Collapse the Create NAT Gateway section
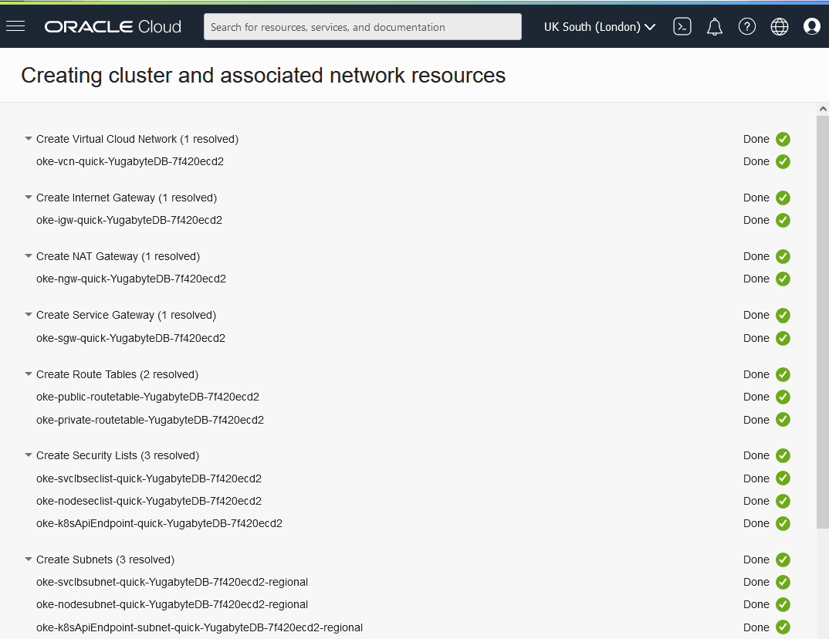This screenshot has height=639, width=829. point(29,256)
